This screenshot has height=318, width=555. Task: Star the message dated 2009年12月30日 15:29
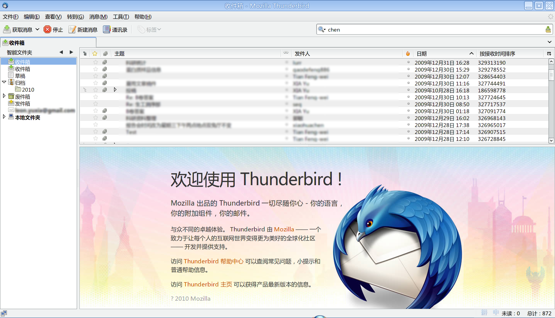pyautogui.click(x=96, y=69)
